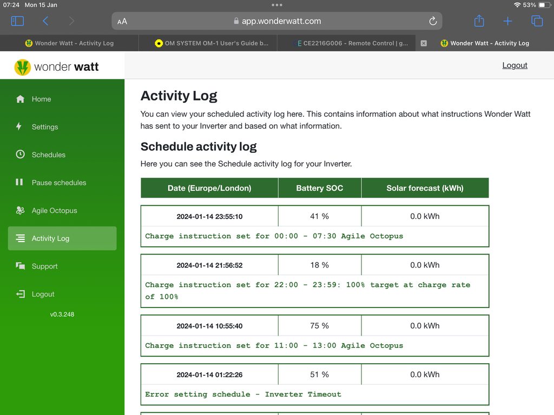
Task: Open the Schedules page
Action: [x=48, y=155]
